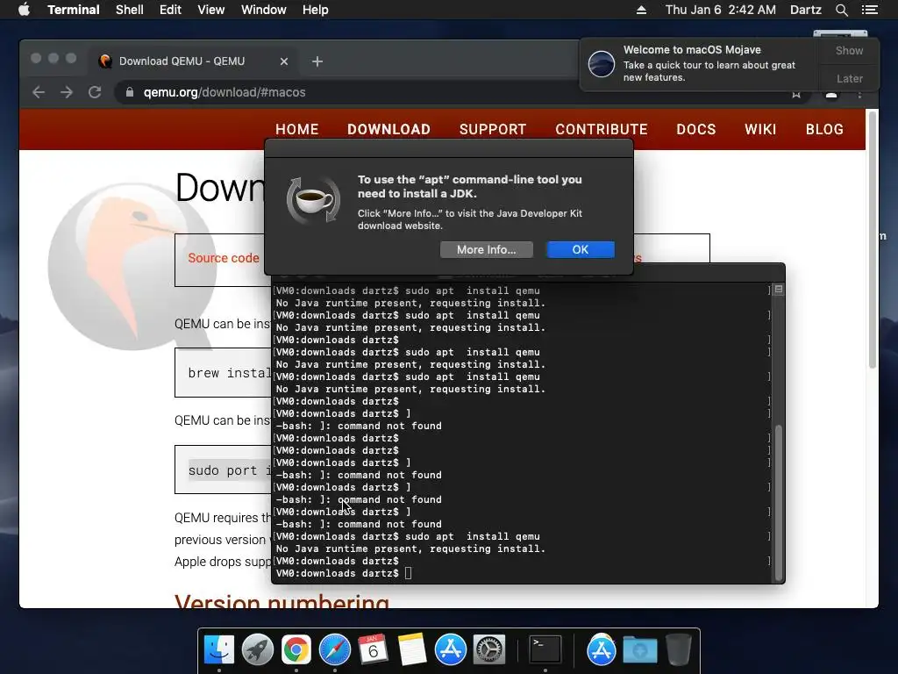The height and width of the screenshot is (674, 898).
Task: Click the last terminal prompt line
Action: click(x=344, y=573)
